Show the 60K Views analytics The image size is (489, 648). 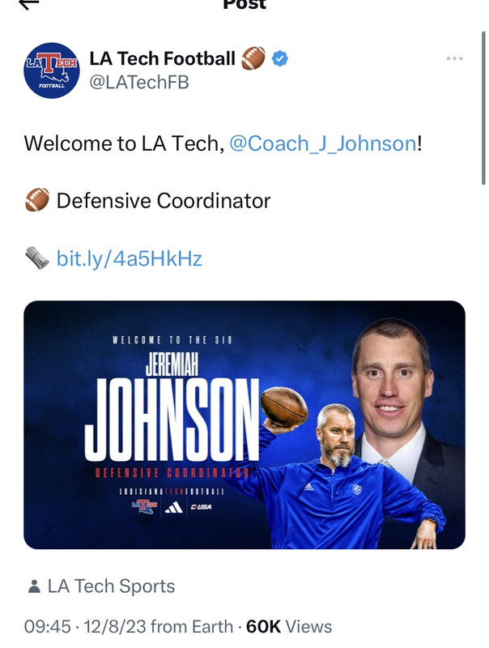pyautogui.click(x=288, y=626)
